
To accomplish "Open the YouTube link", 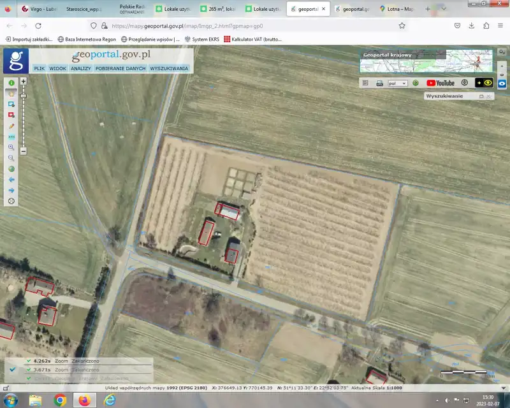I will (x=441, y=83).
